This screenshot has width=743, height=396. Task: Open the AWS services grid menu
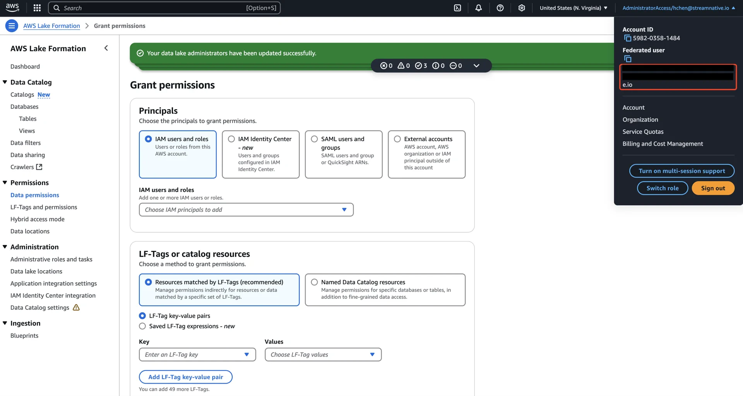point(37,8)
